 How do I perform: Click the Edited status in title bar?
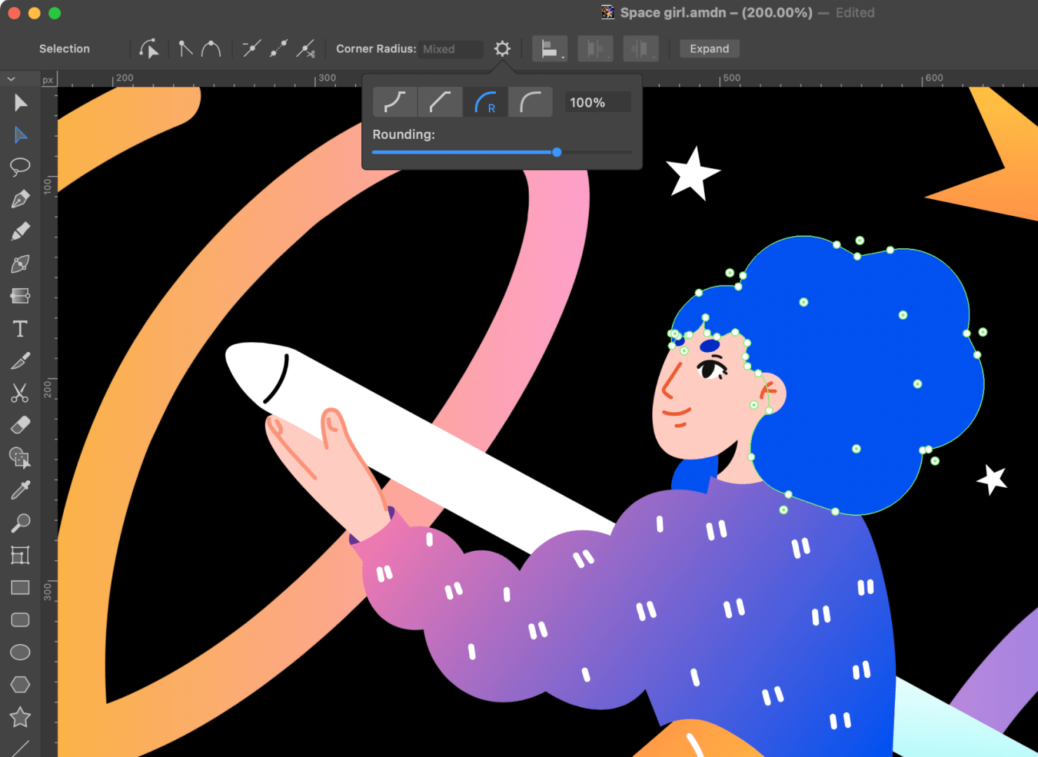point(855,13)
